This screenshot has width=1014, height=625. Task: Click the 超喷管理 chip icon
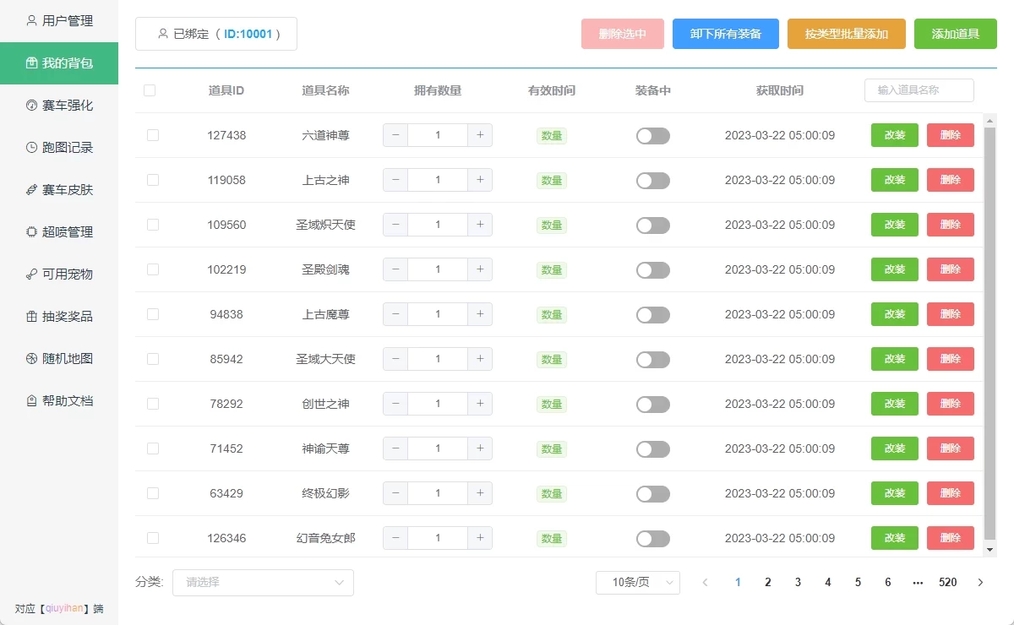(31, 232)
